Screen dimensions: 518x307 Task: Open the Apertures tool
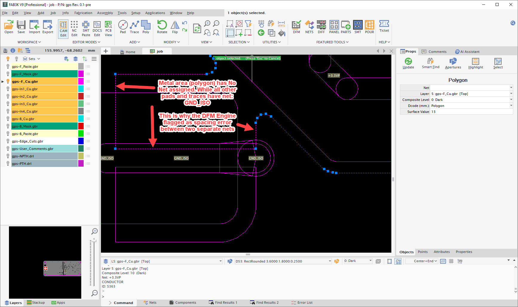tap(453, 63)
